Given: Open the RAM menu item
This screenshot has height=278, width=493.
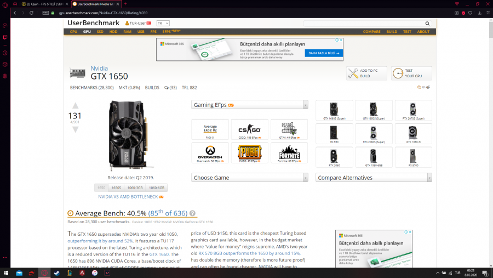Looking at the screenshot, I should tap(127, 32).
